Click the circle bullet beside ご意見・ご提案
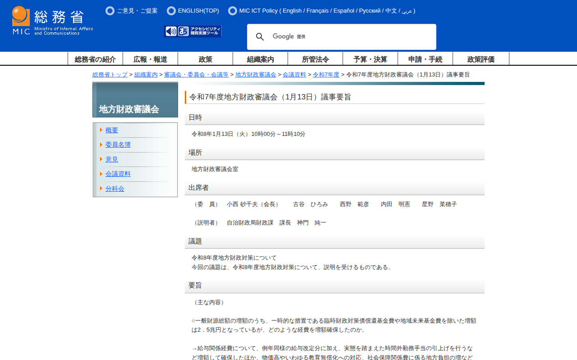The image size is (577, 360). [110, 11]
